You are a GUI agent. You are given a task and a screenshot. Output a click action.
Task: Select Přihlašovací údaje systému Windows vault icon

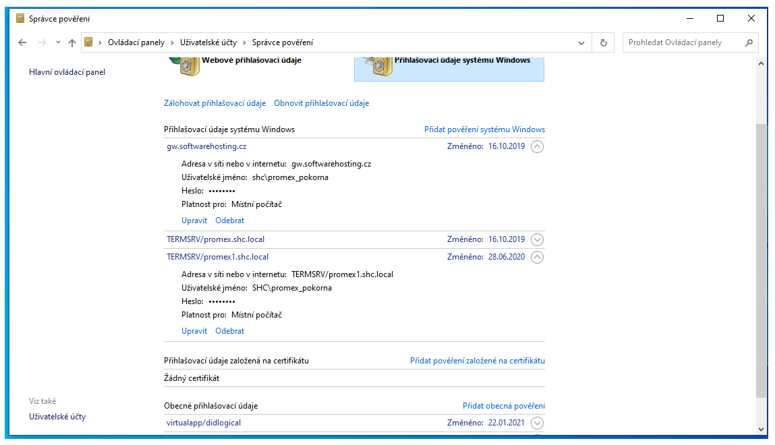click(376, 67)
